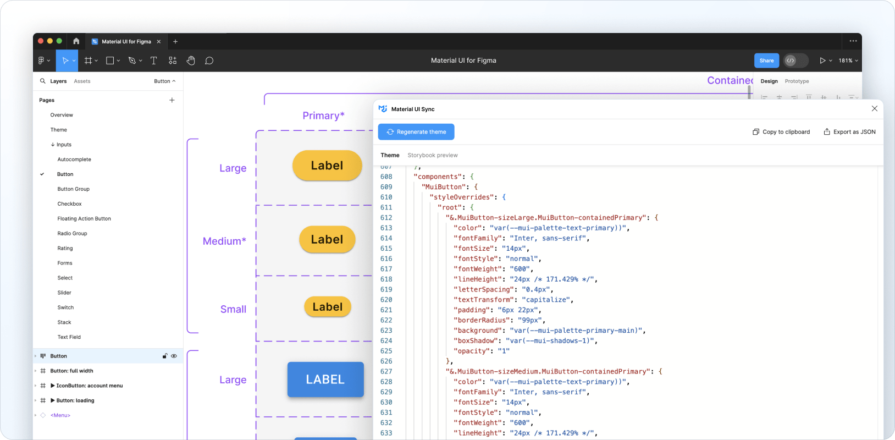Viewport: 895px width, 440px height.
Task: Unlock the Button layer lock icon
Action: [164, 356]
